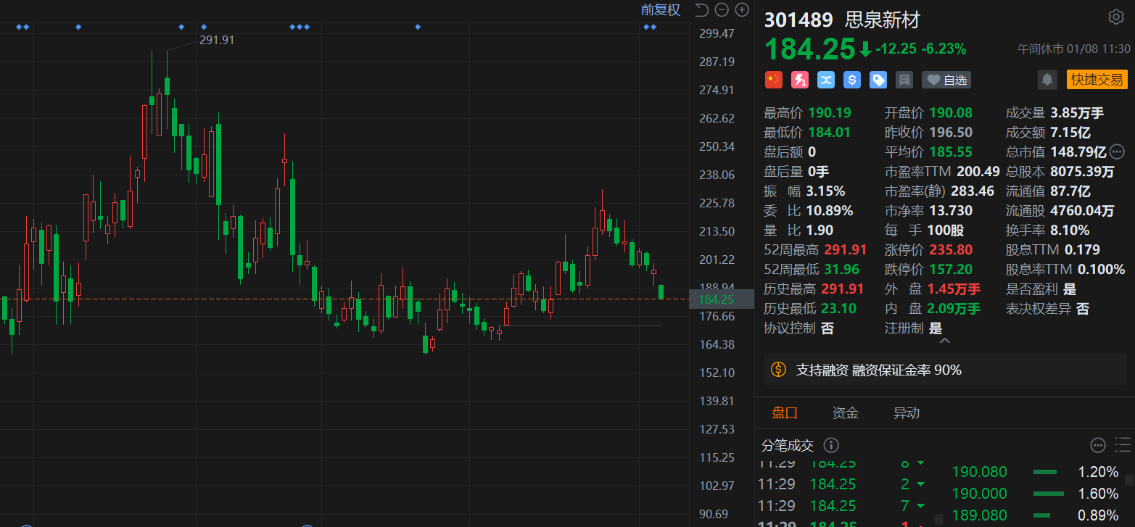The width and height of the screenshot is (1135, 527).
Task: Open the gray notes bookmark icon
Action: [x=904, y=80]
